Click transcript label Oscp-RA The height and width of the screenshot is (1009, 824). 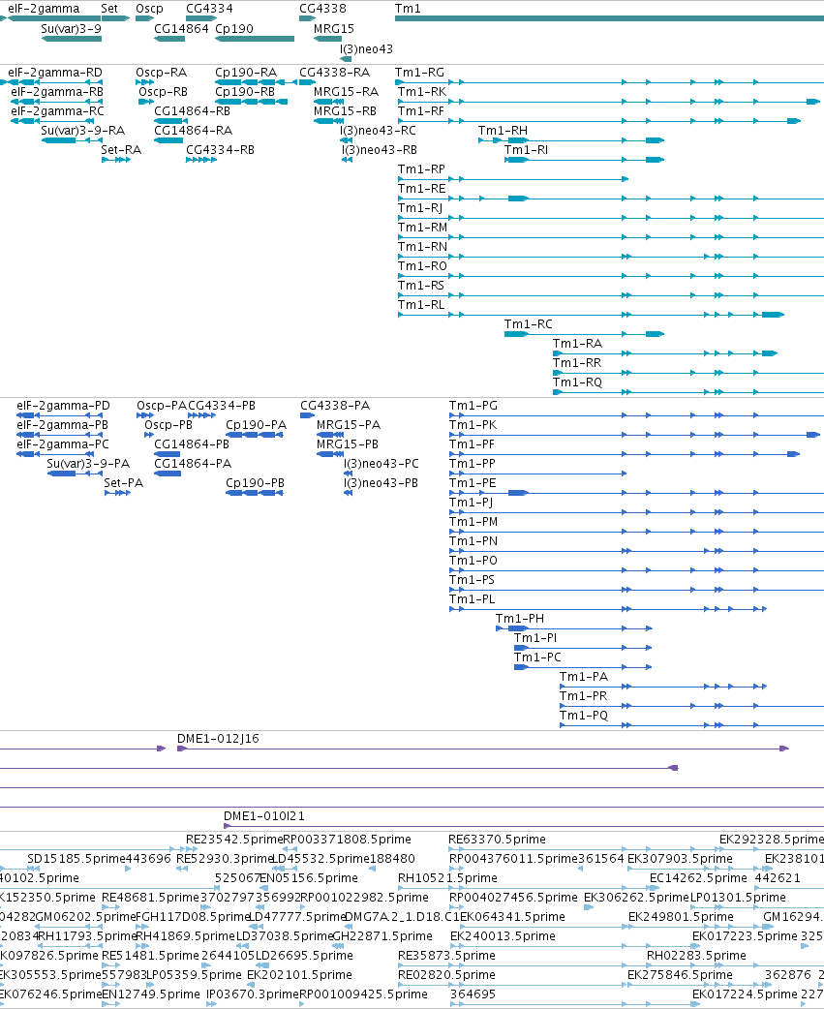[x=162, y=73]
